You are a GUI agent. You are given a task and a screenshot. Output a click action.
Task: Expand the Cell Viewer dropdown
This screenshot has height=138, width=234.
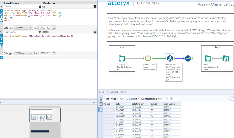pyautogui.click(x=133, y=99)
